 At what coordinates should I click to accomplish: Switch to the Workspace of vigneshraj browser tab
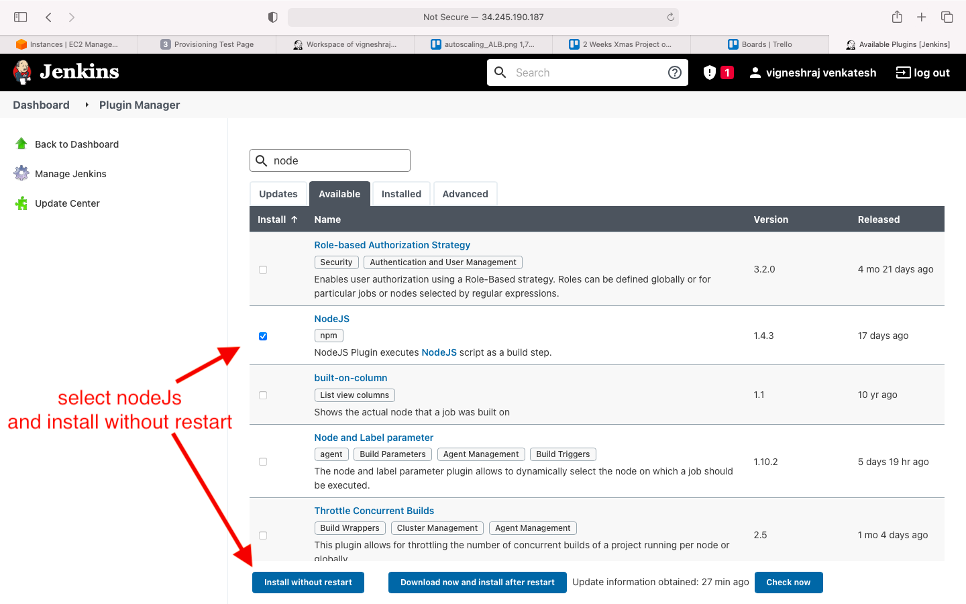pos(345,44)
